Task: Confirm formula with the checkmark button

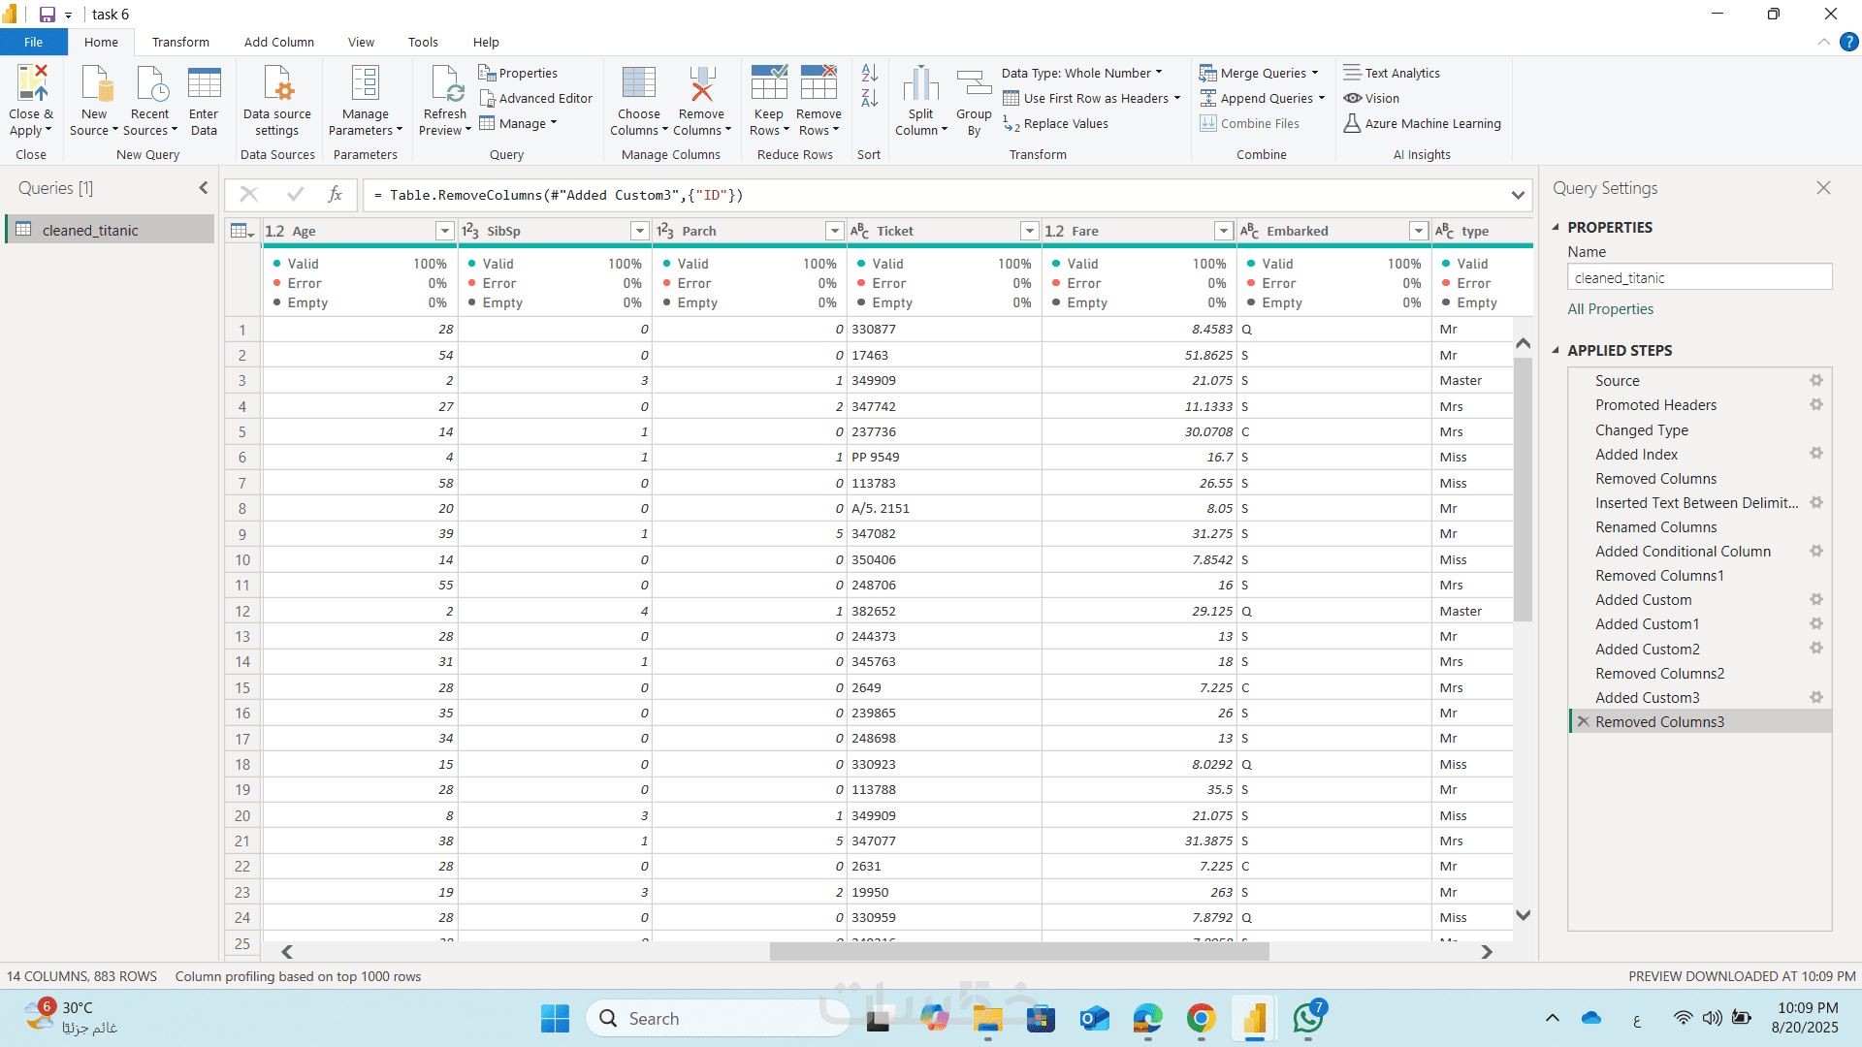Action: pyautogui.click(x=296, y=195)
